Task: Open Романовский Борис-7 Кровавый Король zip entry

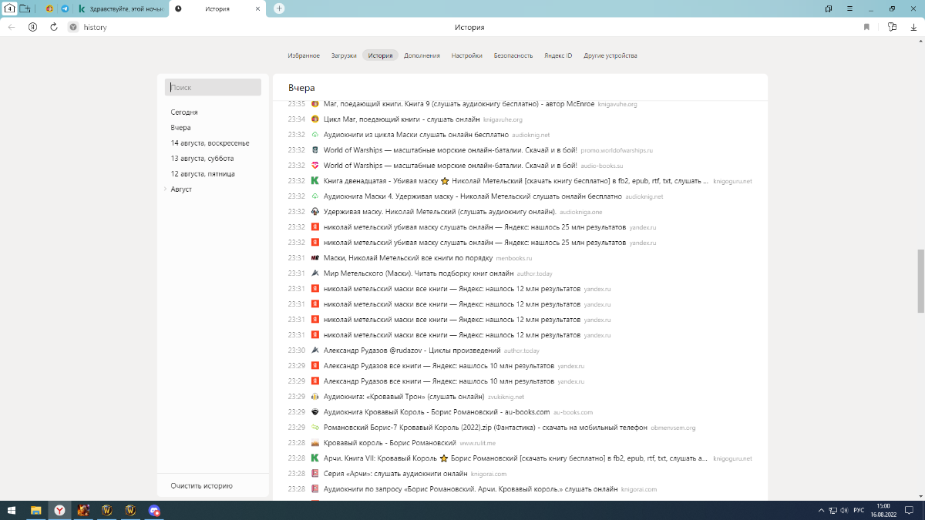Action: click(486, 428)
